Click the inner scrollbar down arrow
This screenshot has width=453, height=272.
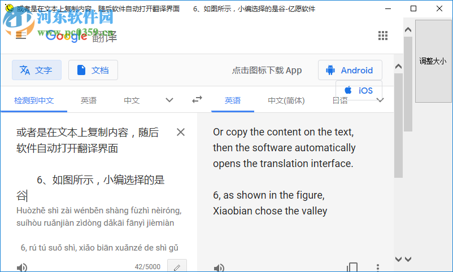(x=398, y=259)
